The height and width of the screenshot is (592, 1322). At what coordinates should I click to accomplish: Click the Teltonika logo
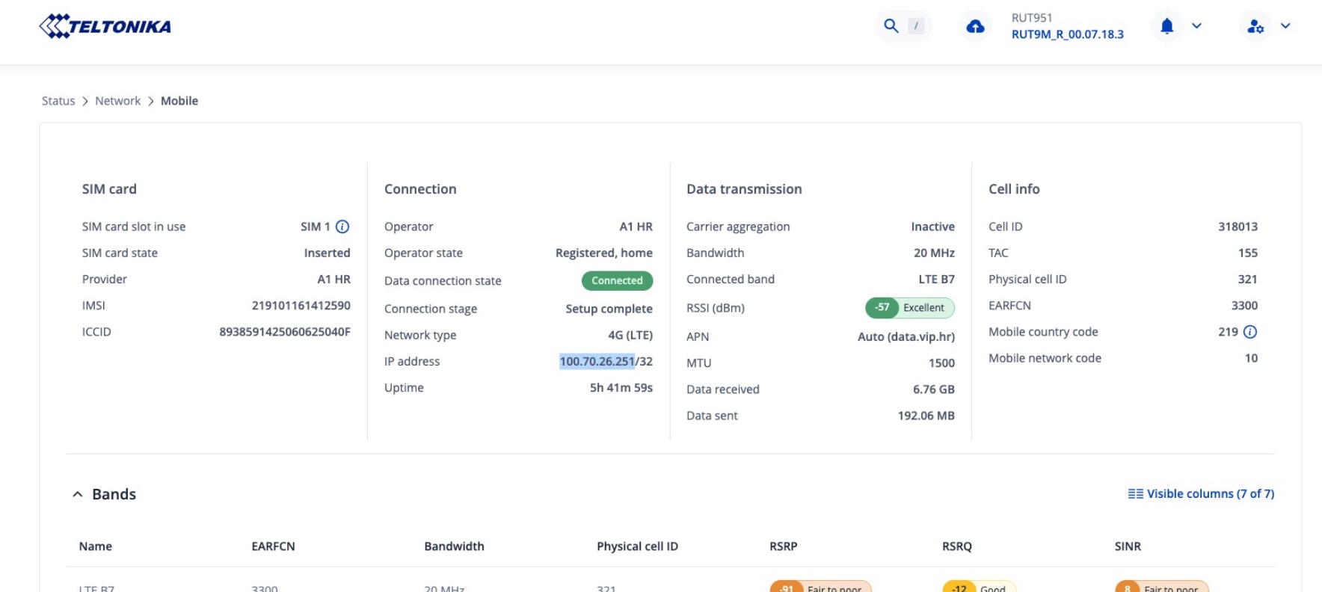point(105,27)
